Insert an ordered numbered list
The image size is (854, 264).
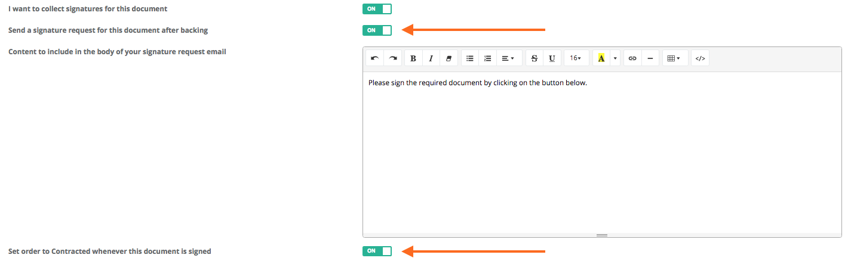click(x=487, y=58)
